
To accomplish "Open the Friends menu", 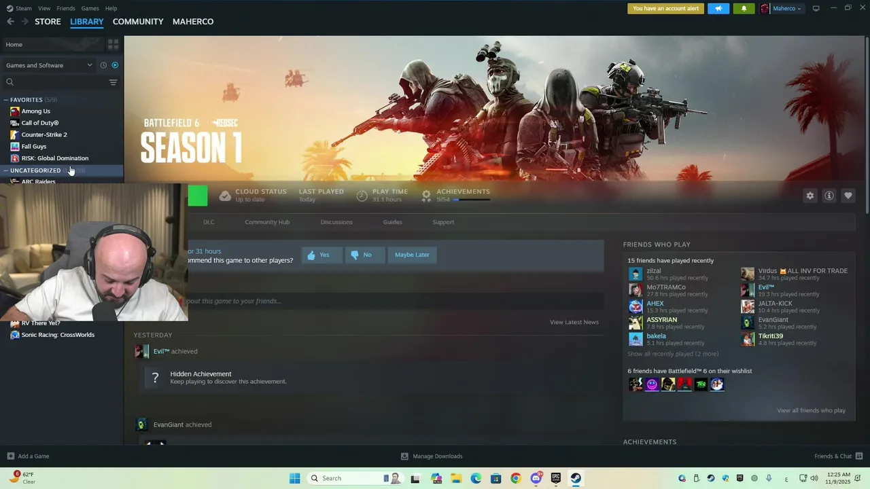I will pos(66,8).
